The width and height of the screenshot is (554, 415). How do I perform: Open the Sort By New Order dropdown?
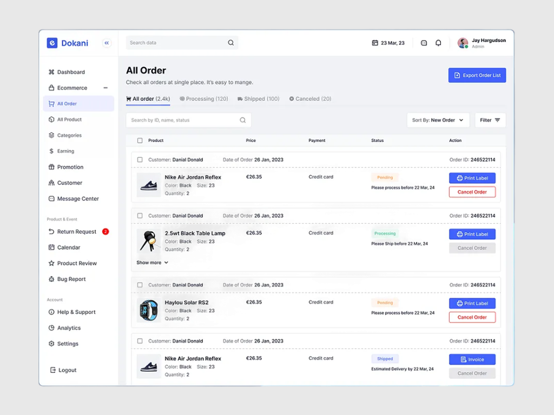tap(437, 119)
